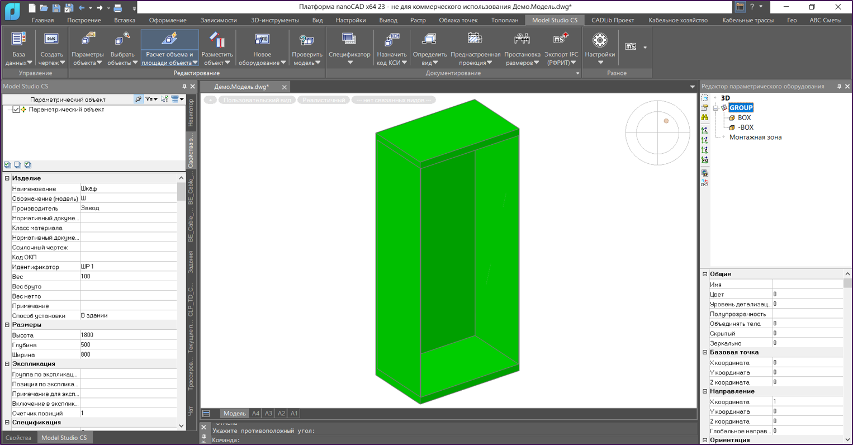Collapse the Базовая точка section
853x445 pixels.
click(x=705, y=353)
